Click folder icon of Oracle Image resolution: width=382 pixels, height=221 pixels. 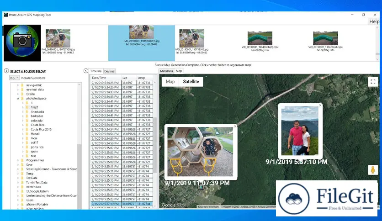click(x=22, y=94)
